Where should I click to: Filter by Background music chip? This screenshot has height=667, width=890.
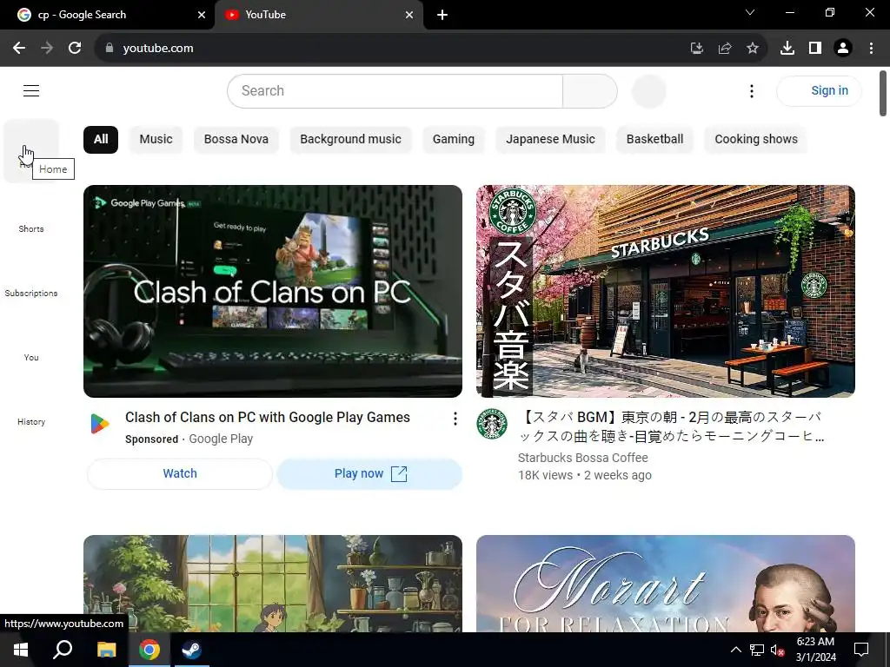(351, 140)
